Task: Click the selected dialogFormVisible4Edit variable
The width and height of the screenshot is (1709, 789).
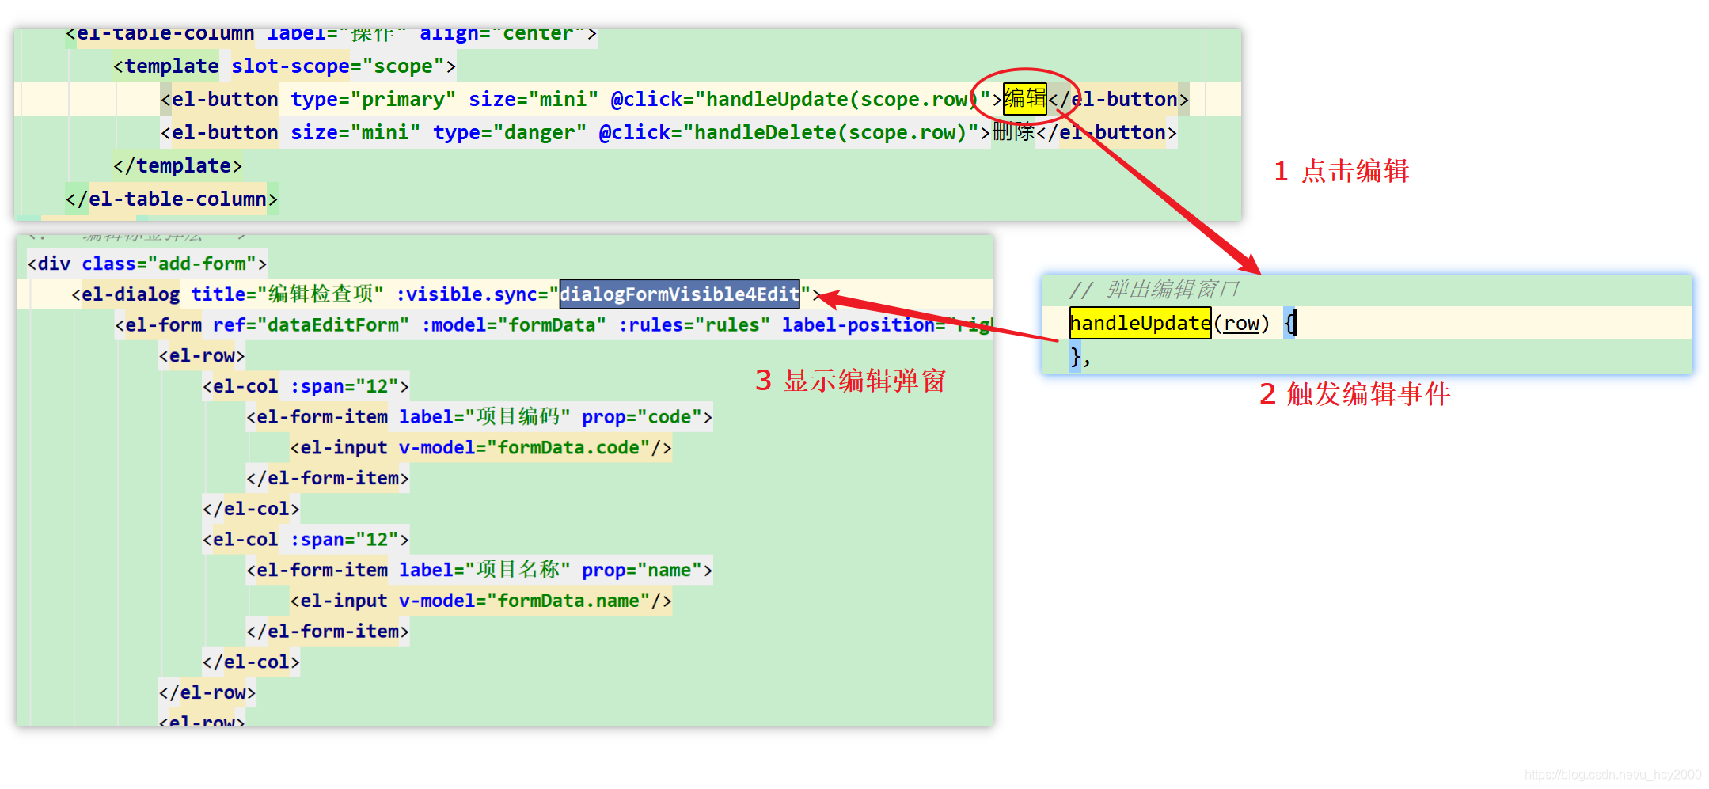Action: click(680, 294)
